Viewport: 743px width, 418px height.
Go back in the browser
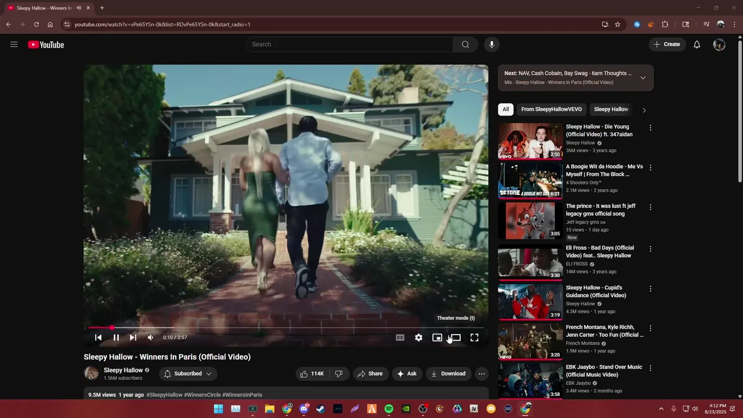click(x=9, y=24)
